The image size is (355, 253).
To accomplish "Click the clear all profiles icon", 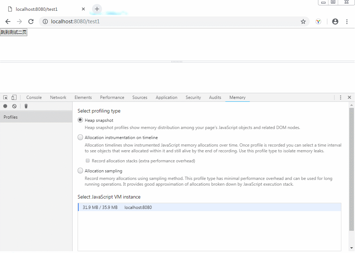I will click(14, 106).
